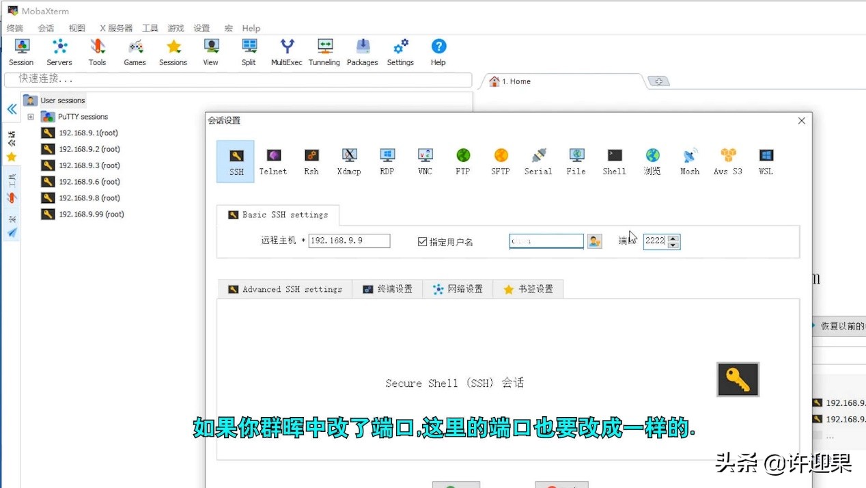Select the RDP session type
The width and height of the screenshot is (866, 488).
[387, 161]
